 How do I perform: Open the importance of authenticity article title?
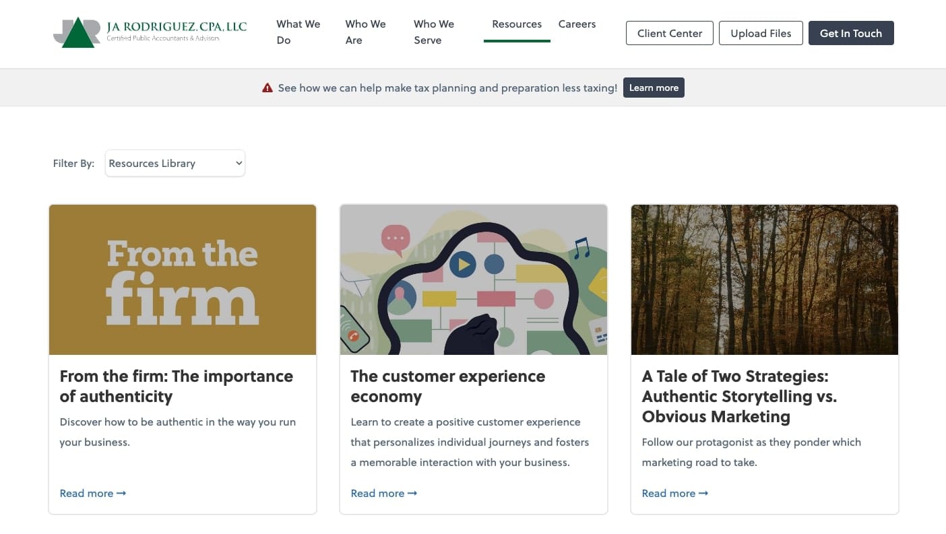point(176,386)
